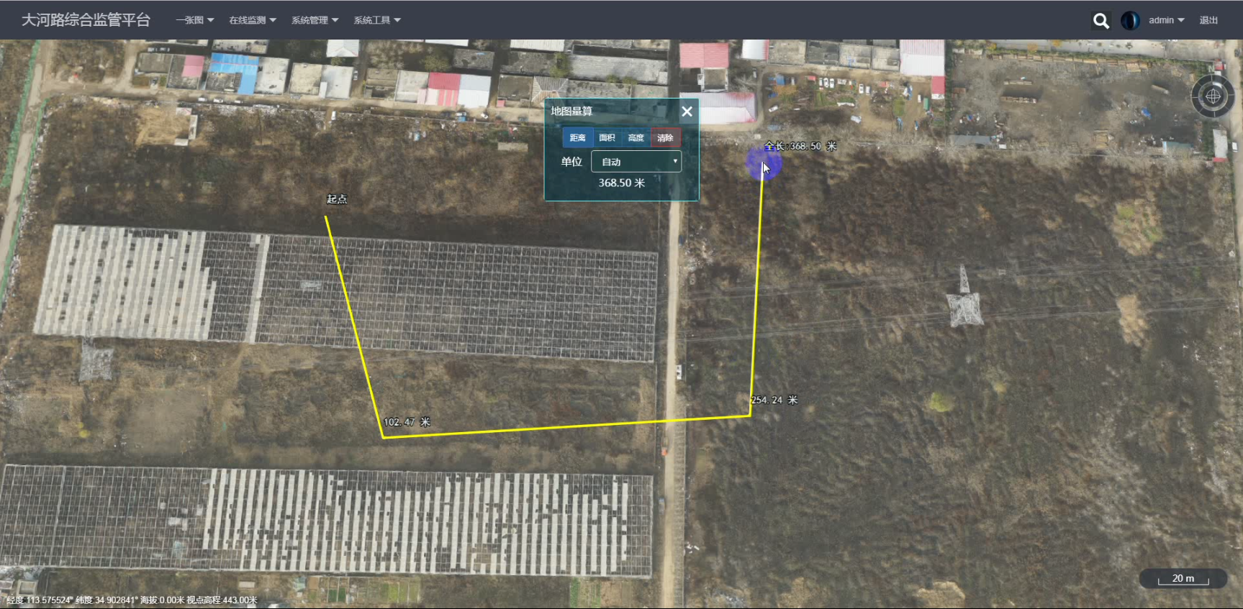Click the 254.24 米 segment label

pyautogui.click(x=774, y=400)
